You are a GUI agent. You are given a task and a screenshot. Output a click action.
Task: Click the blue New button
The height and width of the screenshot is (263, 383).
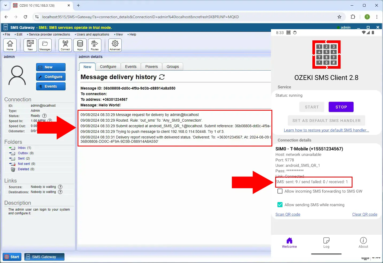[x=51, y=67]
